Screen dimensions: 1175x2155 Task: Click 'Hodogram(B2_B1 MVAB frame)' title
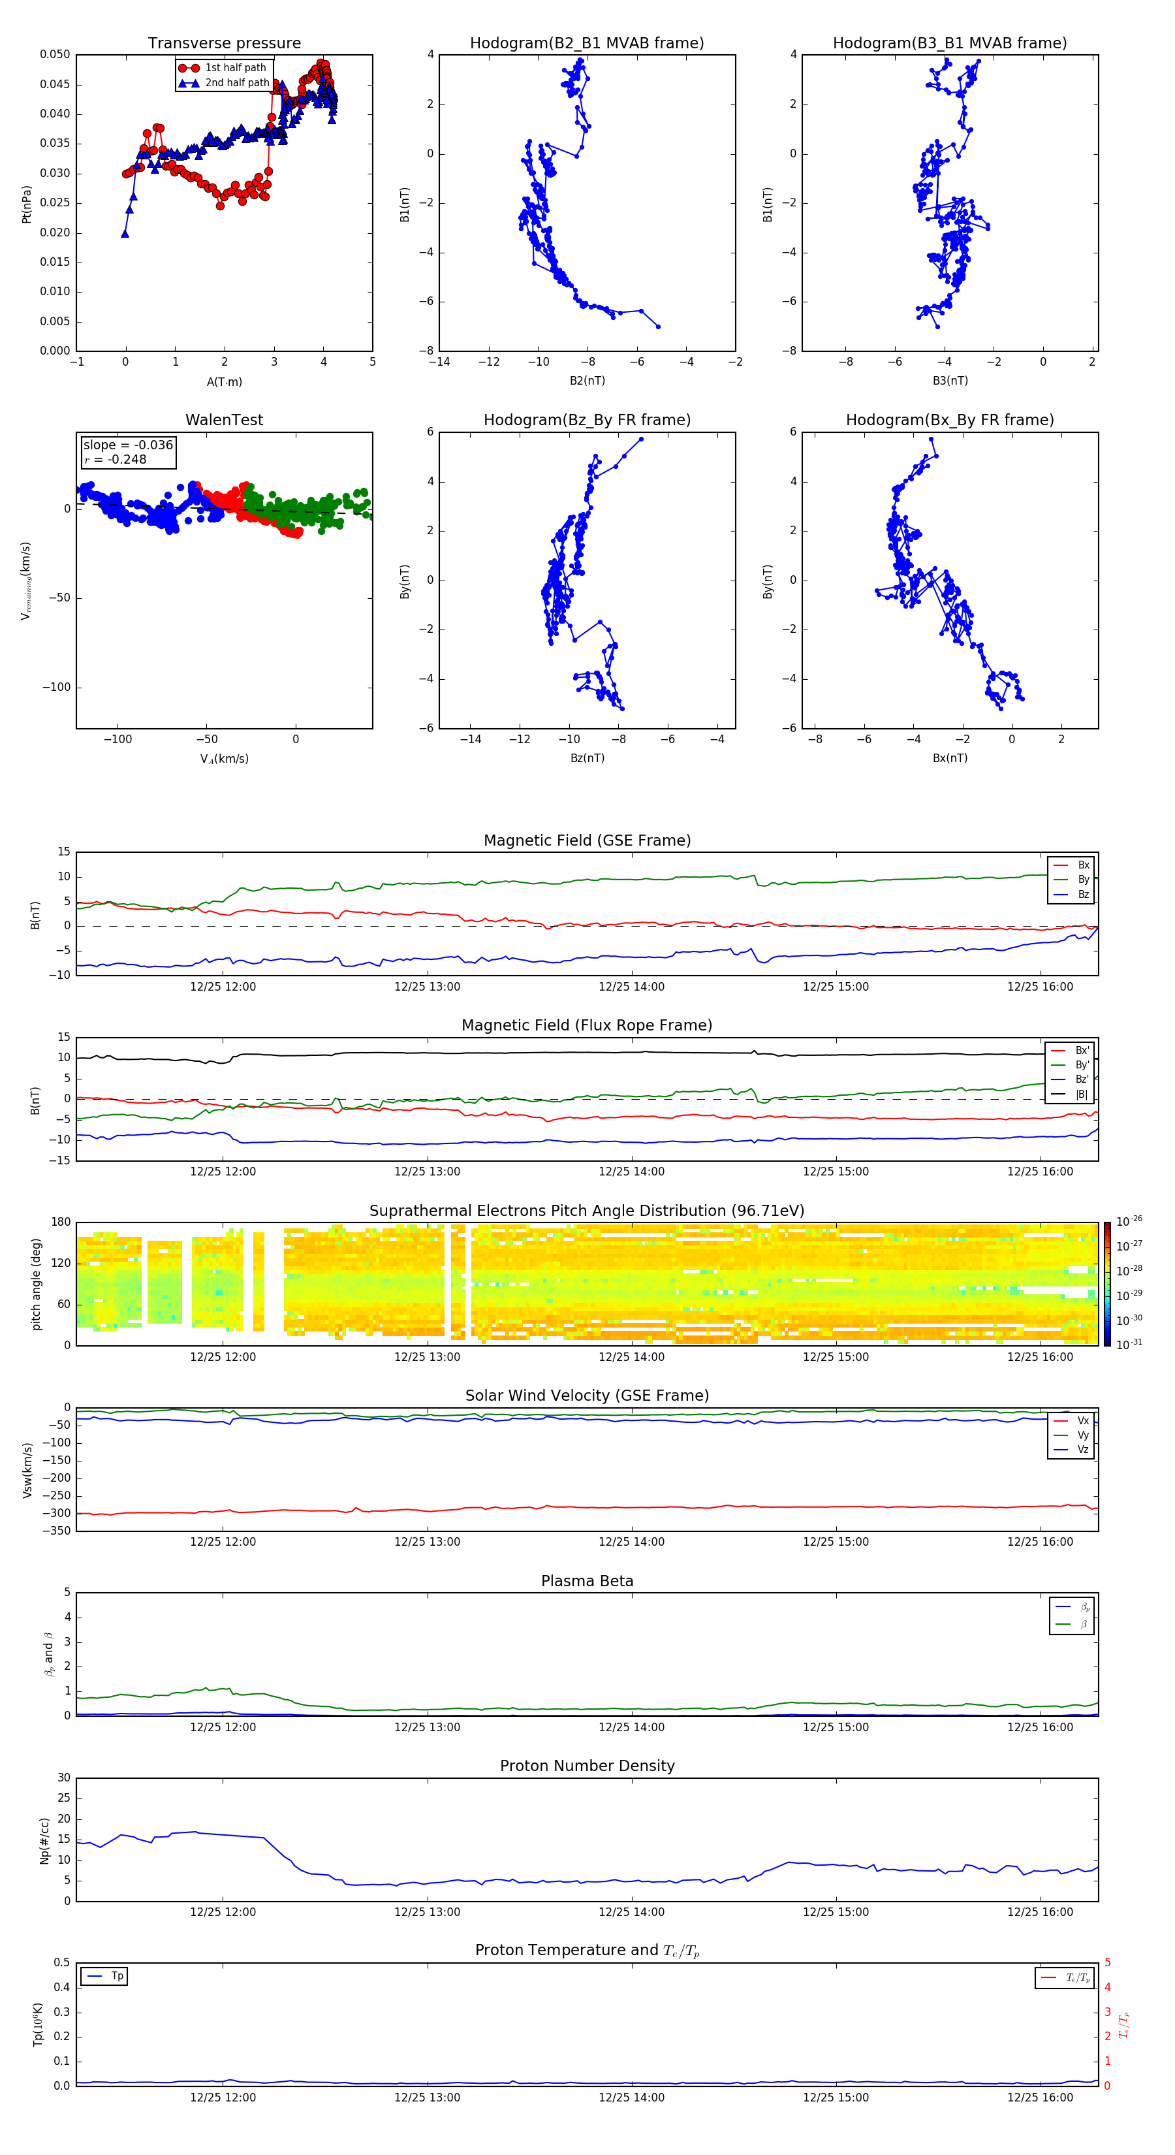click(587, 42)
